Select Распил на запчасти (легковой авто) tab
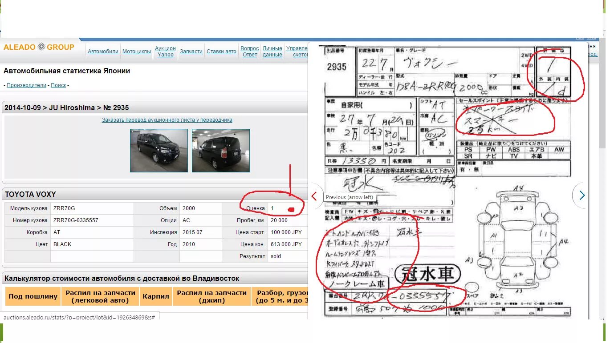 [x=100, y=296]
